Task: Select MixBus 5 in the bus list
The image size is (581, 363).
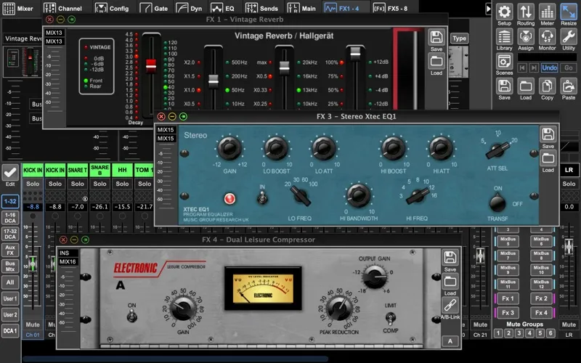Action: [508, 241]
